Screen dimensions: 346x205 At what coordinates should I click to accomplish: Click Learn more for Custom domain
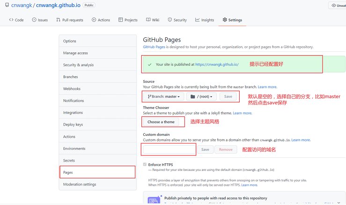pyautogui.click(x=301, y=140)
